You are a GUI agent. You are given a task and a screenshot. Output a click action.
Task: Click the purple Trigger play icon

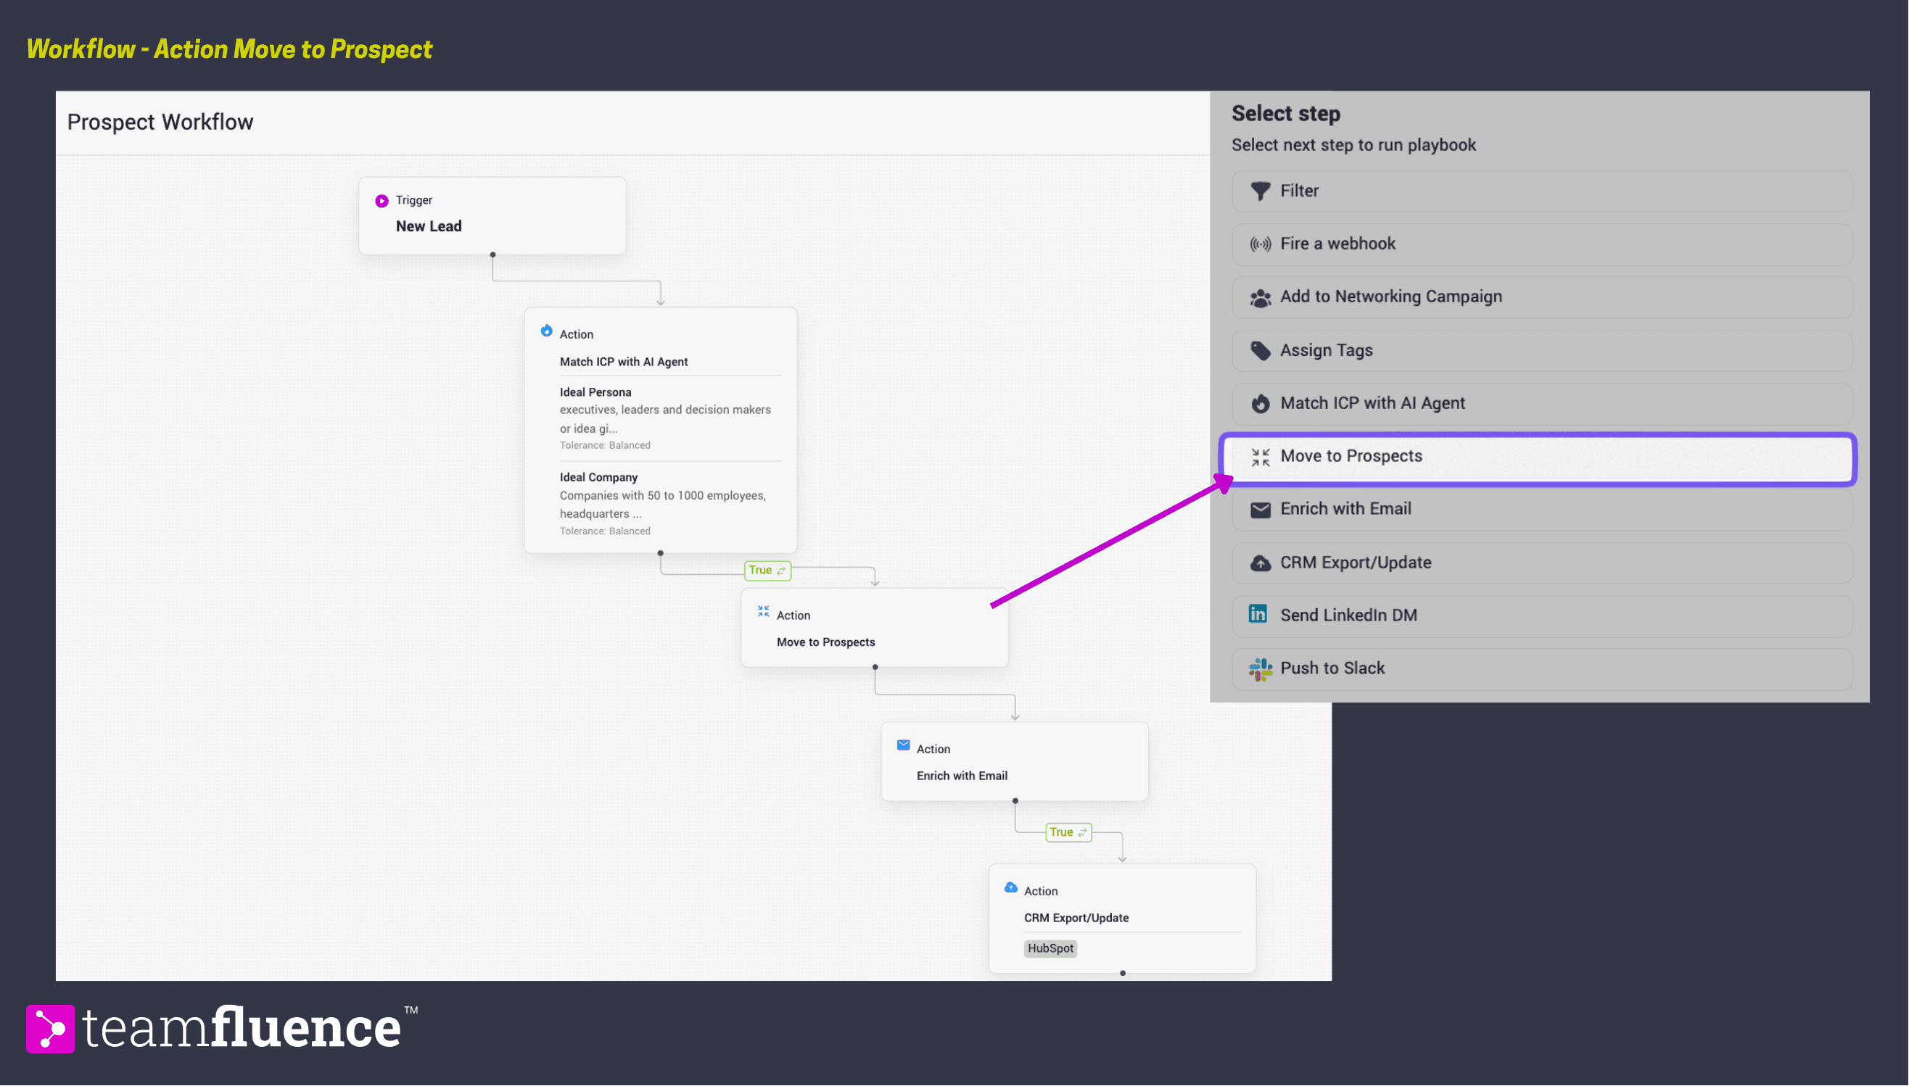[382, 201]
